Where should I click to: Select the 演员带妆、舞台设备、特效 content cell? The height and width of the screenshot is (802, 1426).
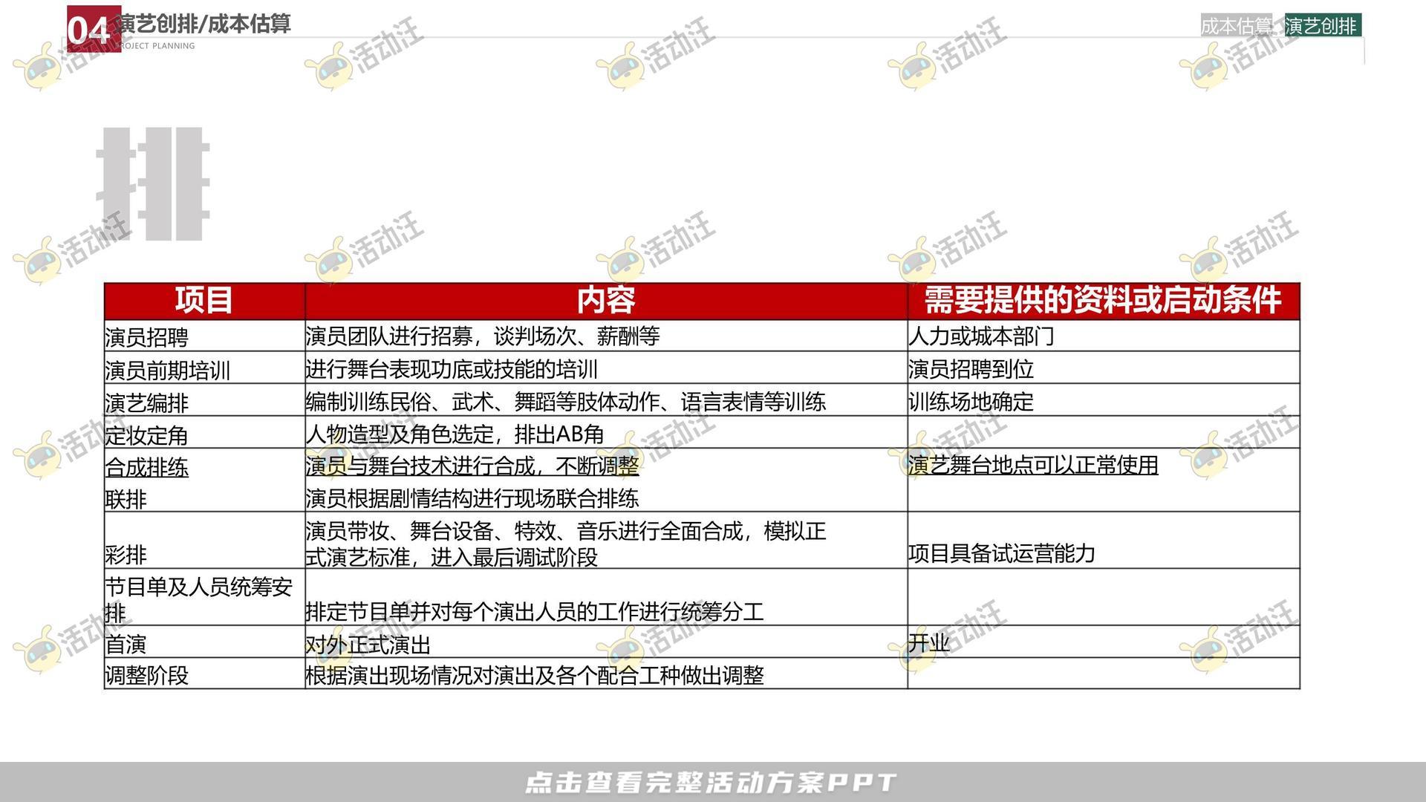point(606,541)
